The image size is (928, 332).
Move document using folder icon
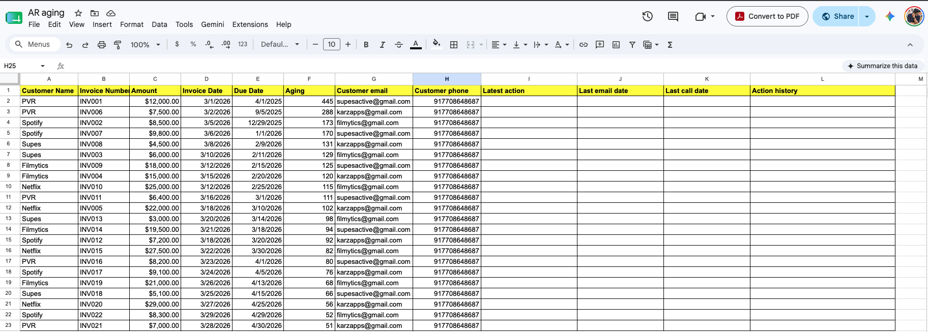[95, 13]
